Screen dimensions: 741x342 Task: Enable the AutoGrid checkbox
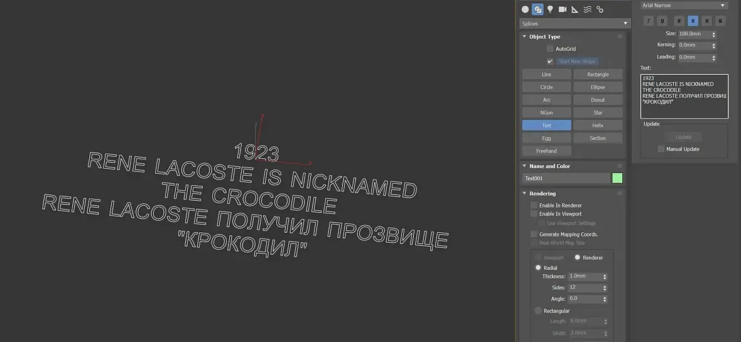550,49
